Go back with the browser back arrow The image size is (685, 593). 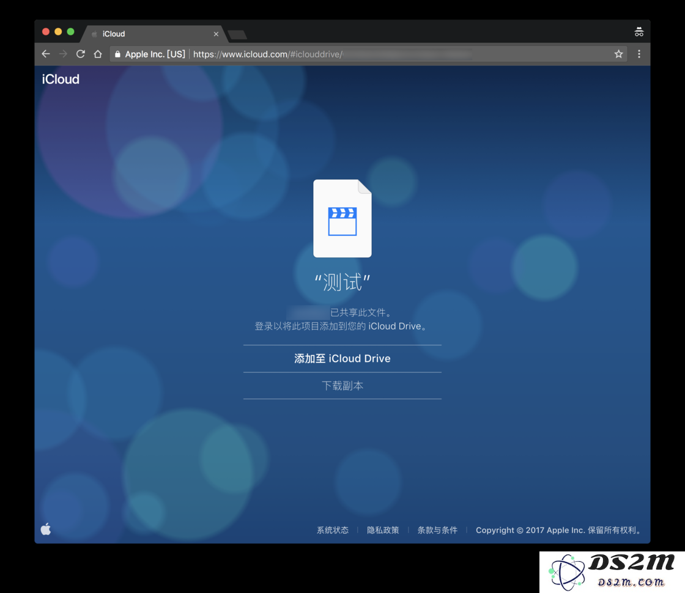click(46, 54)
